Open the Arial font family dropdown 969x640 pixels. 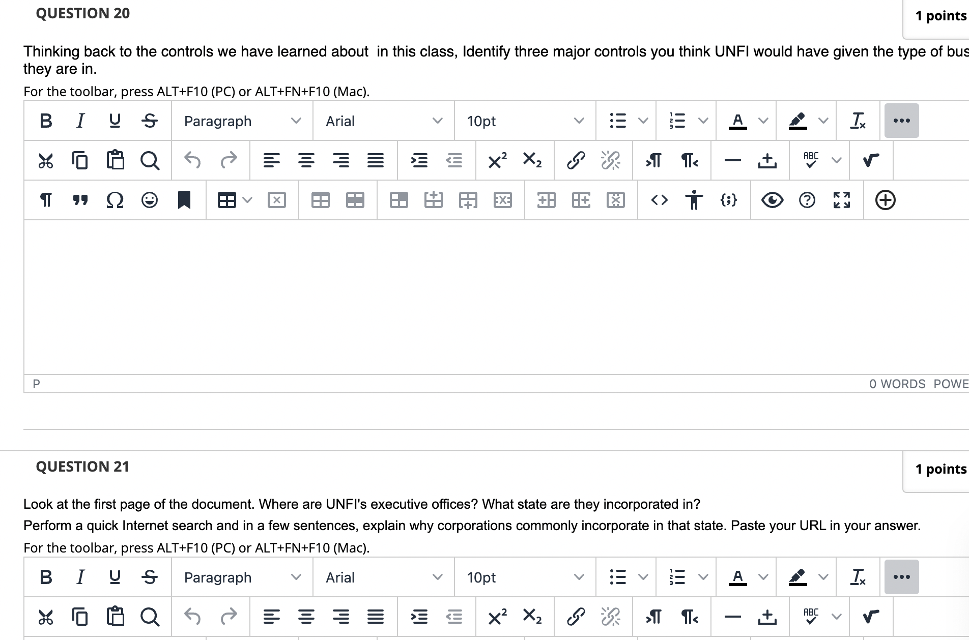pos(382,121)
